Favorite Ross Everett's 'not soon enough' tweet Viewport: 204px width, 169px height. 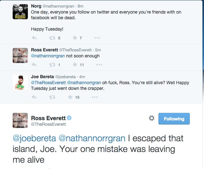(75, 65)
